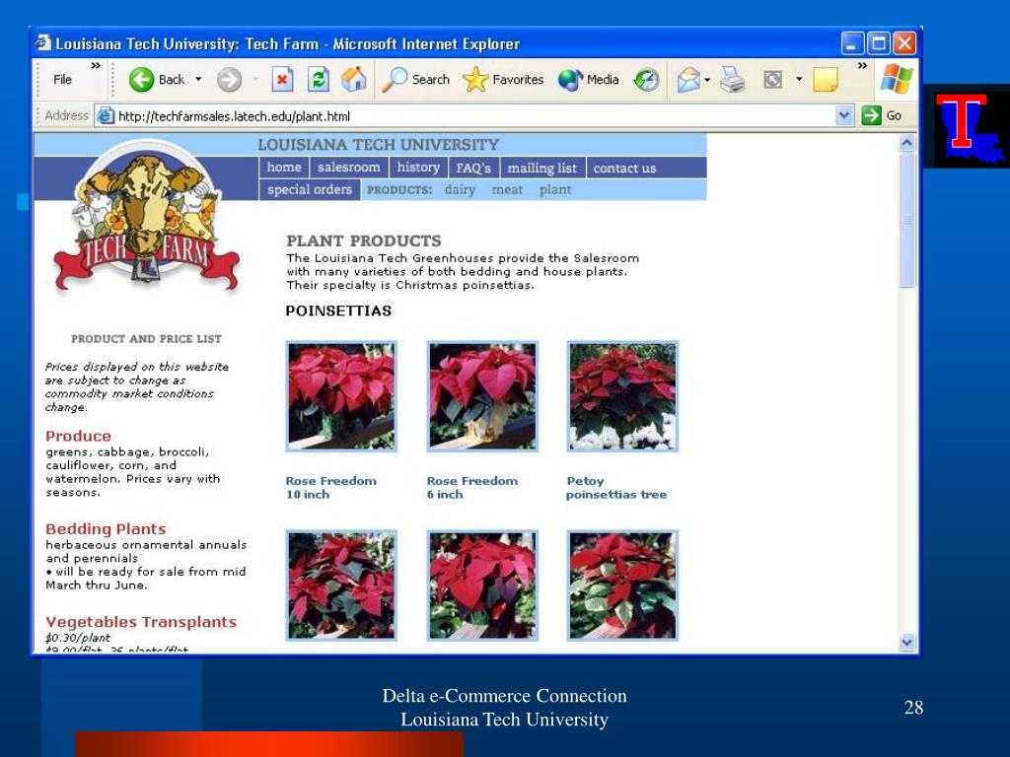
Task: Click the Mail envelope icon
Action: [x=688, y=80]
